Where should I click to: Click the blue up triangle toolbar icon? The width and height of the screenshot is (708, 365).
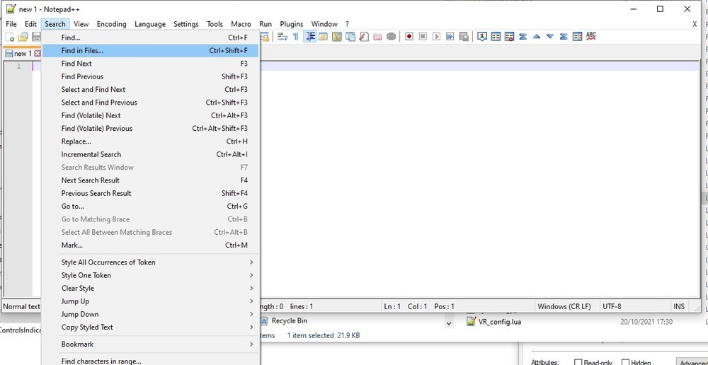[537, 37]
